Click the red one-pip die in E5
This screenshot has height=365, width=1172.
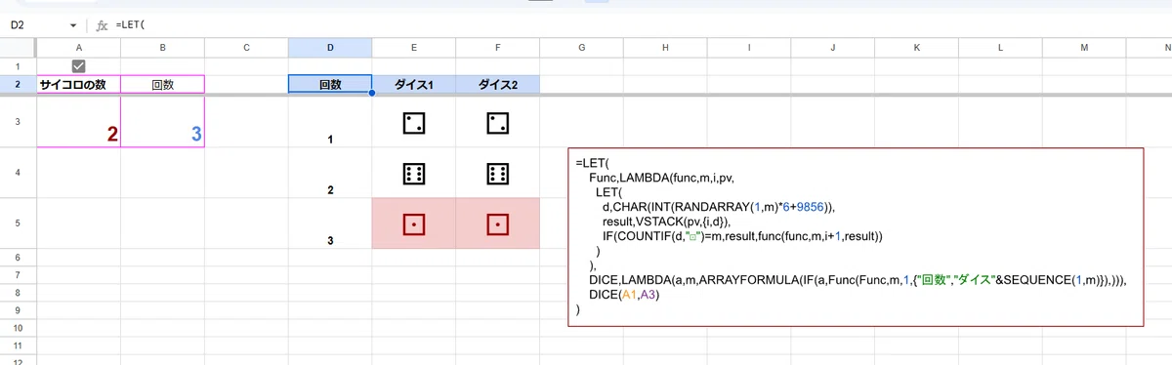coord(414,224)
